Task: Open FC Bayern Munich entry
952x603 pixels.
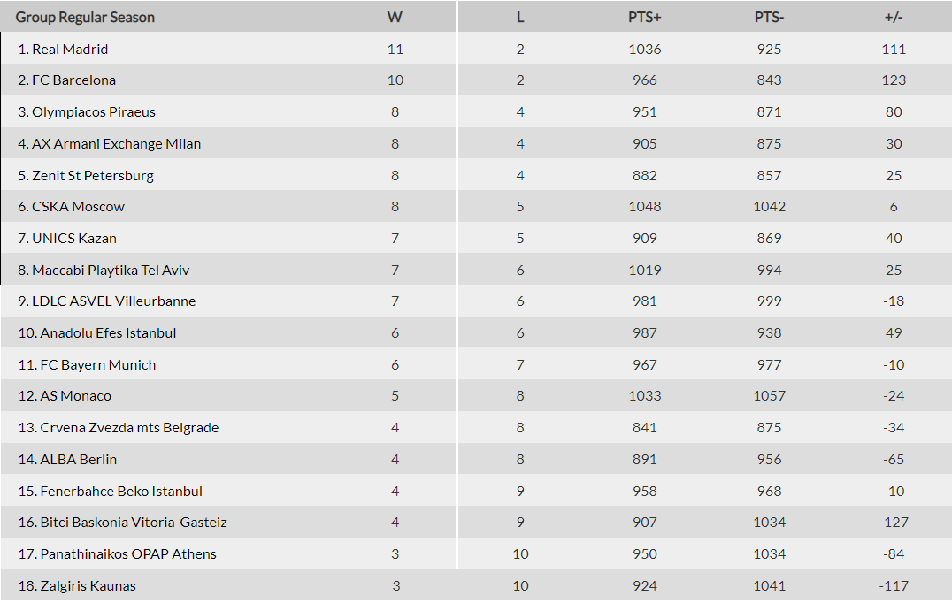Action: 97,364
